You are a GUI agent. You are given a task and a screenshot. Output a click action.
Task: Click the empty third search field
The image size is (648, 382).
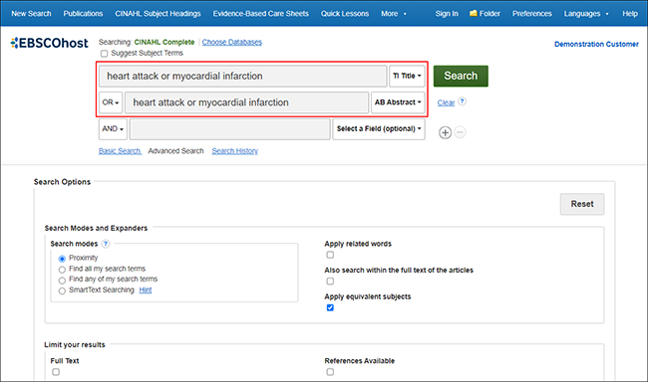229,129
